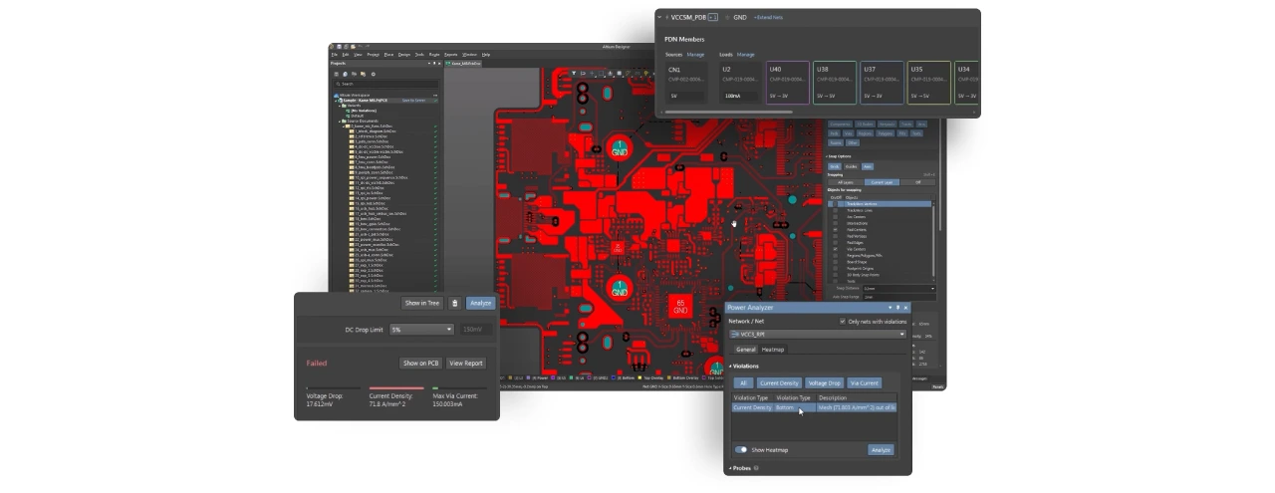Toggle the Pad Centers snapping checkbox
1275x493 pixels.
pos(836,229)
